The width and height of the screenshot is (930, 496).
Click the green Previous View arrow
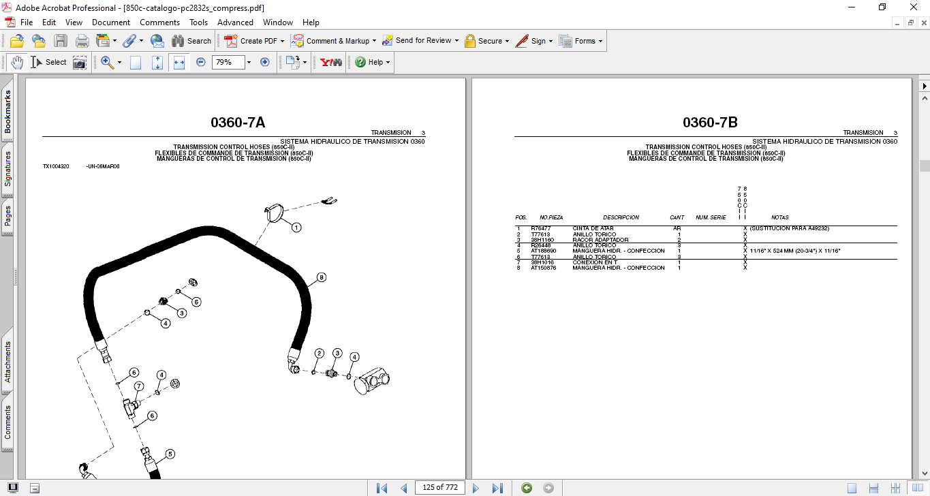pos(526,488)
